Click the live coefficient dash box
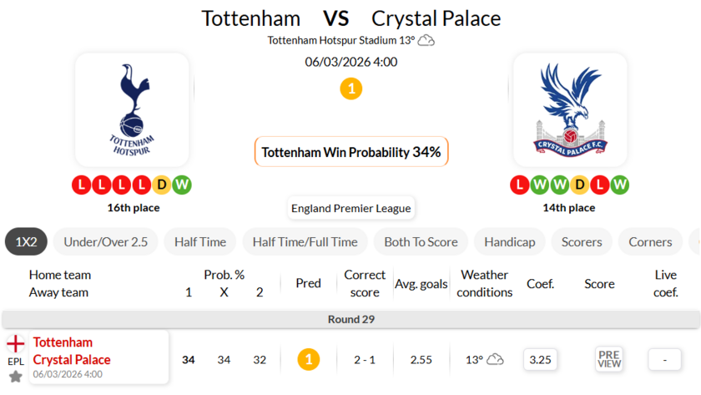701x395 pixels. [x=665, y=359]
